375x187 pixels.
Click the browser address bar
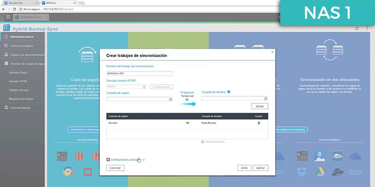click(148, 9)
